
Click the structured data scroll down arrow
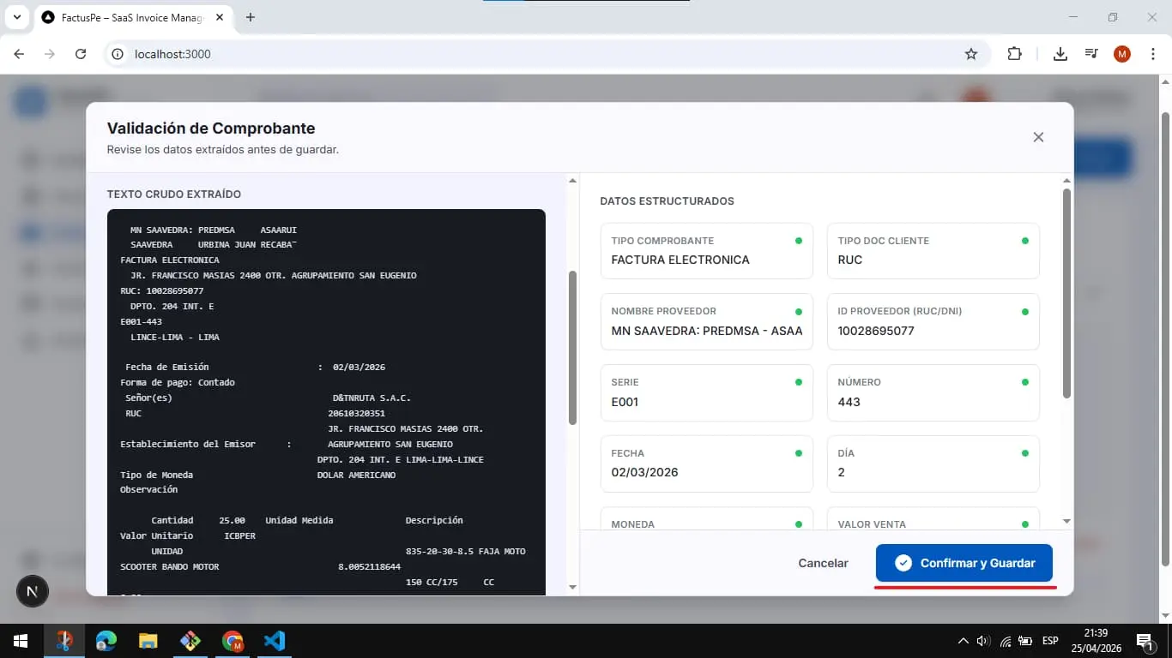(1066, 521)
